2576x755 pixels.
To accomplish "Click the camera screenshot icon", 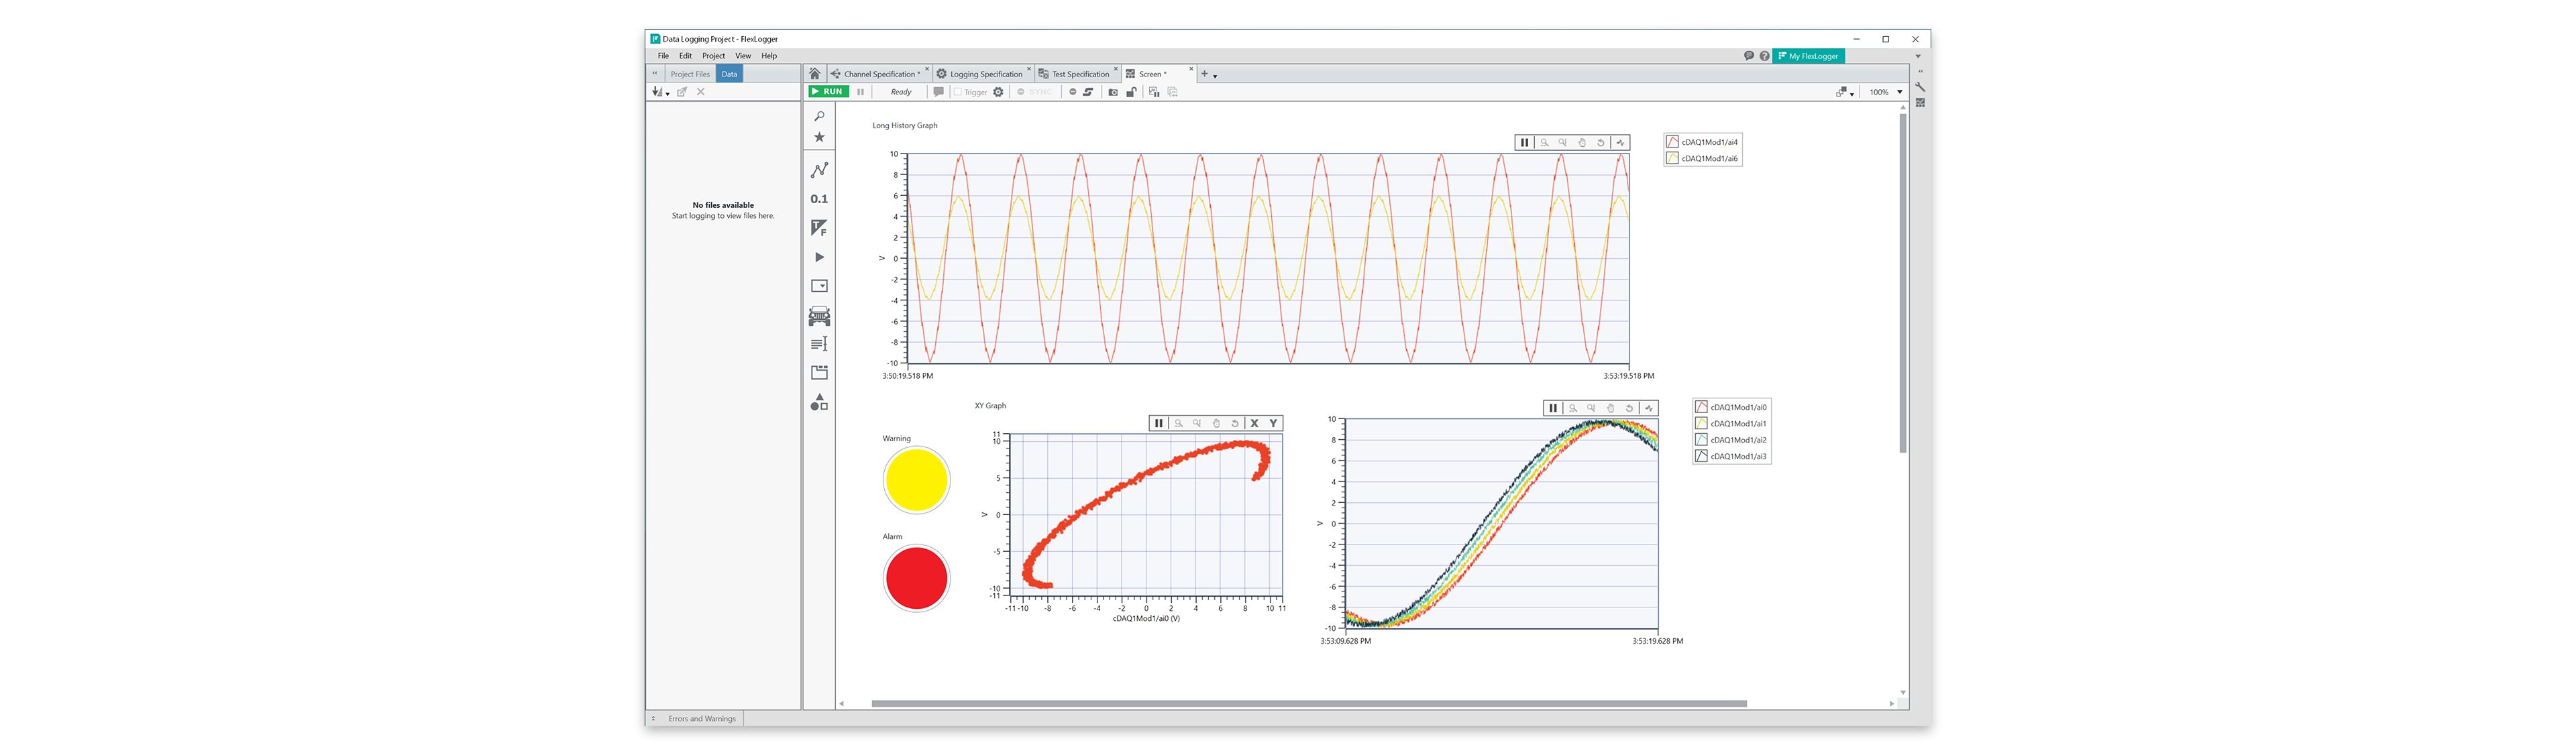I will [x=1113, y=92].
